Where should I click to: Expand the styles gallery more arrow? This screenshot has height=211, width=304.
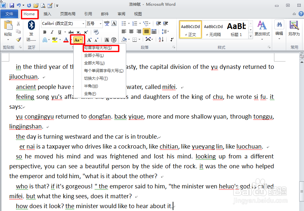(x=250, y=36)
